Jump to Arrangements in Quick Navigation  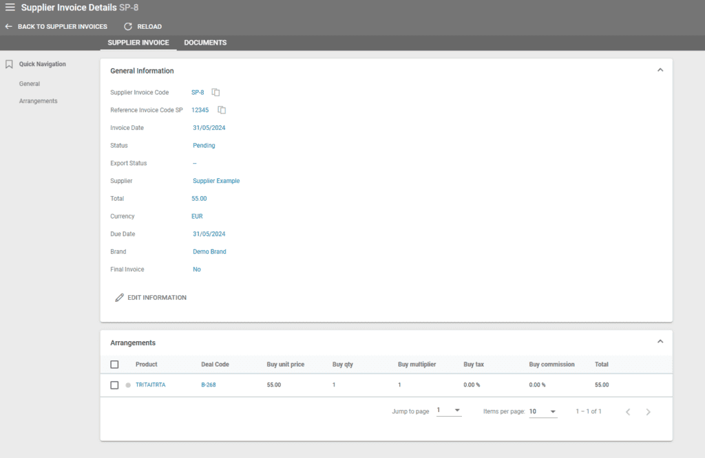pyautogui.click(x=38, y=101)
